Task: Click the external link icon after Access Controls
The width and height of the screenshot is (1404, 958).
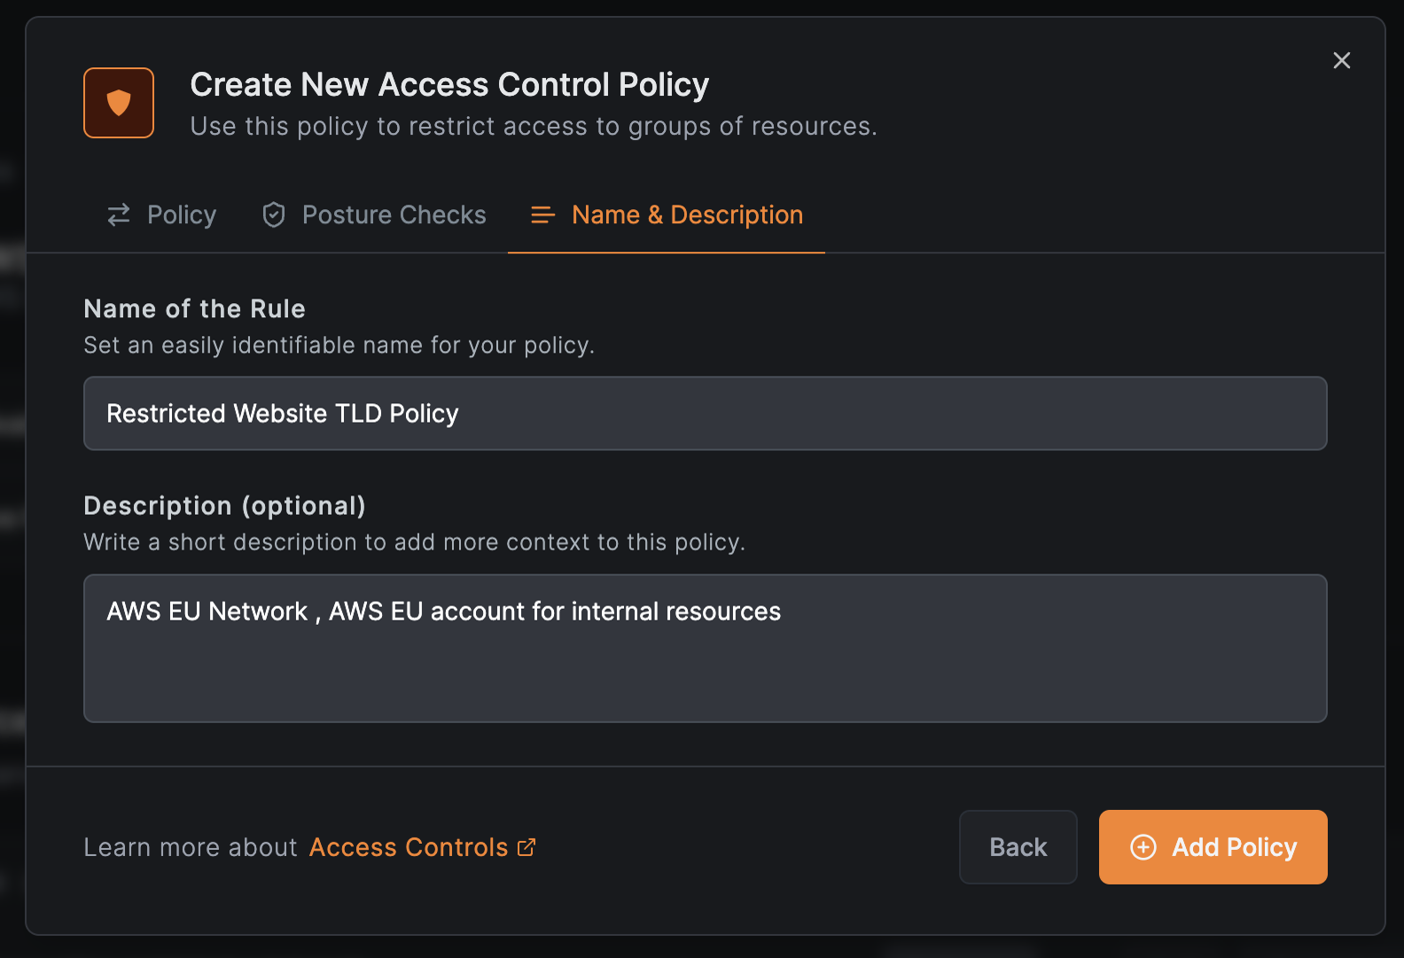Action: coord(526,847)
